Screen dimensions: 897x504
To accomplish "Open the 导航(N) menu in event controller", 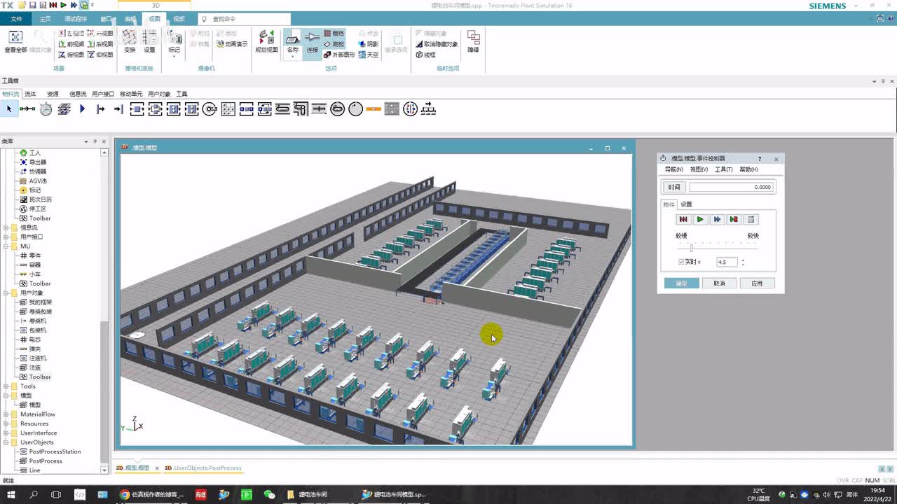I will click(673, 169).
